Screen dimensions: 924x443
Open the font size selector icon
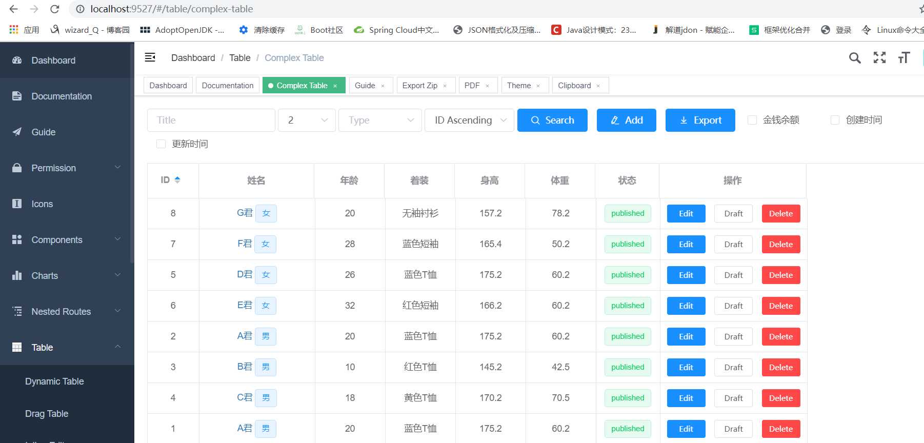[904, 57]
